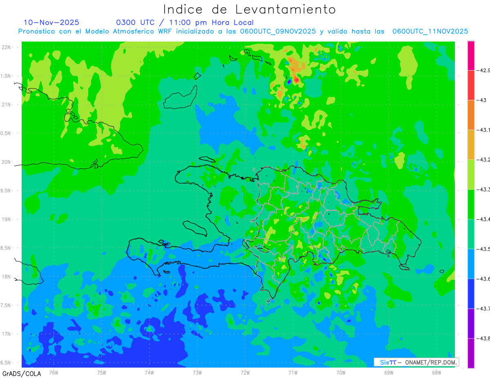Click the '-43.2' colorbar value
This screenshot has width=490, height=378.
point(483,160)
